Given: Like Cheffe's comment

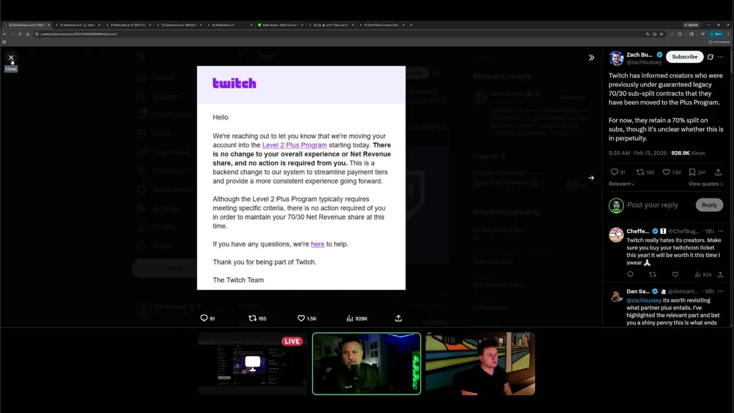Looking at the screenshot, I should click(675, 275).
